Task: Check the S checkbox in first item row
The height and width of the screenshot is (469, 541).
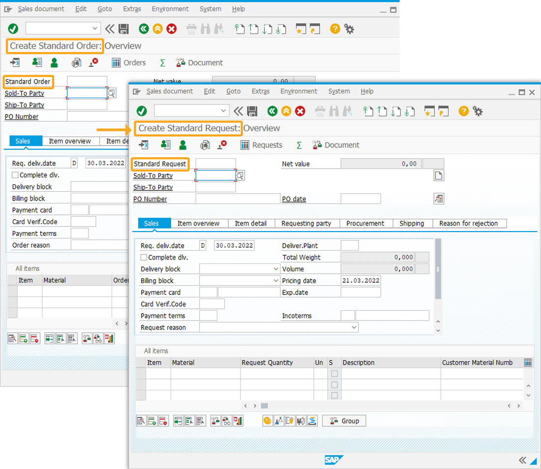Action: [x=334, y=374]
